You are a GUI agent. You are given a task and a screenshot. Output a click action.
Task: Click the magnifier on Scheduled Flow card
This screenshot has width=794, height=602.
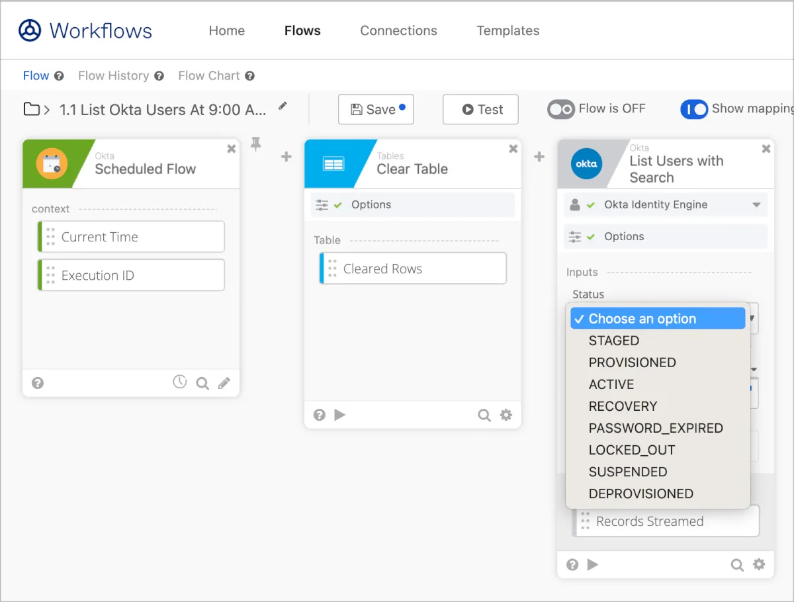[202, 383]
